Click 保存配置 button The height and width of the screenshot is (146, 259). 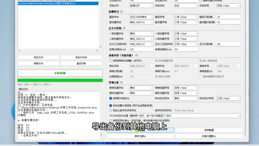[x=209, y=130]
